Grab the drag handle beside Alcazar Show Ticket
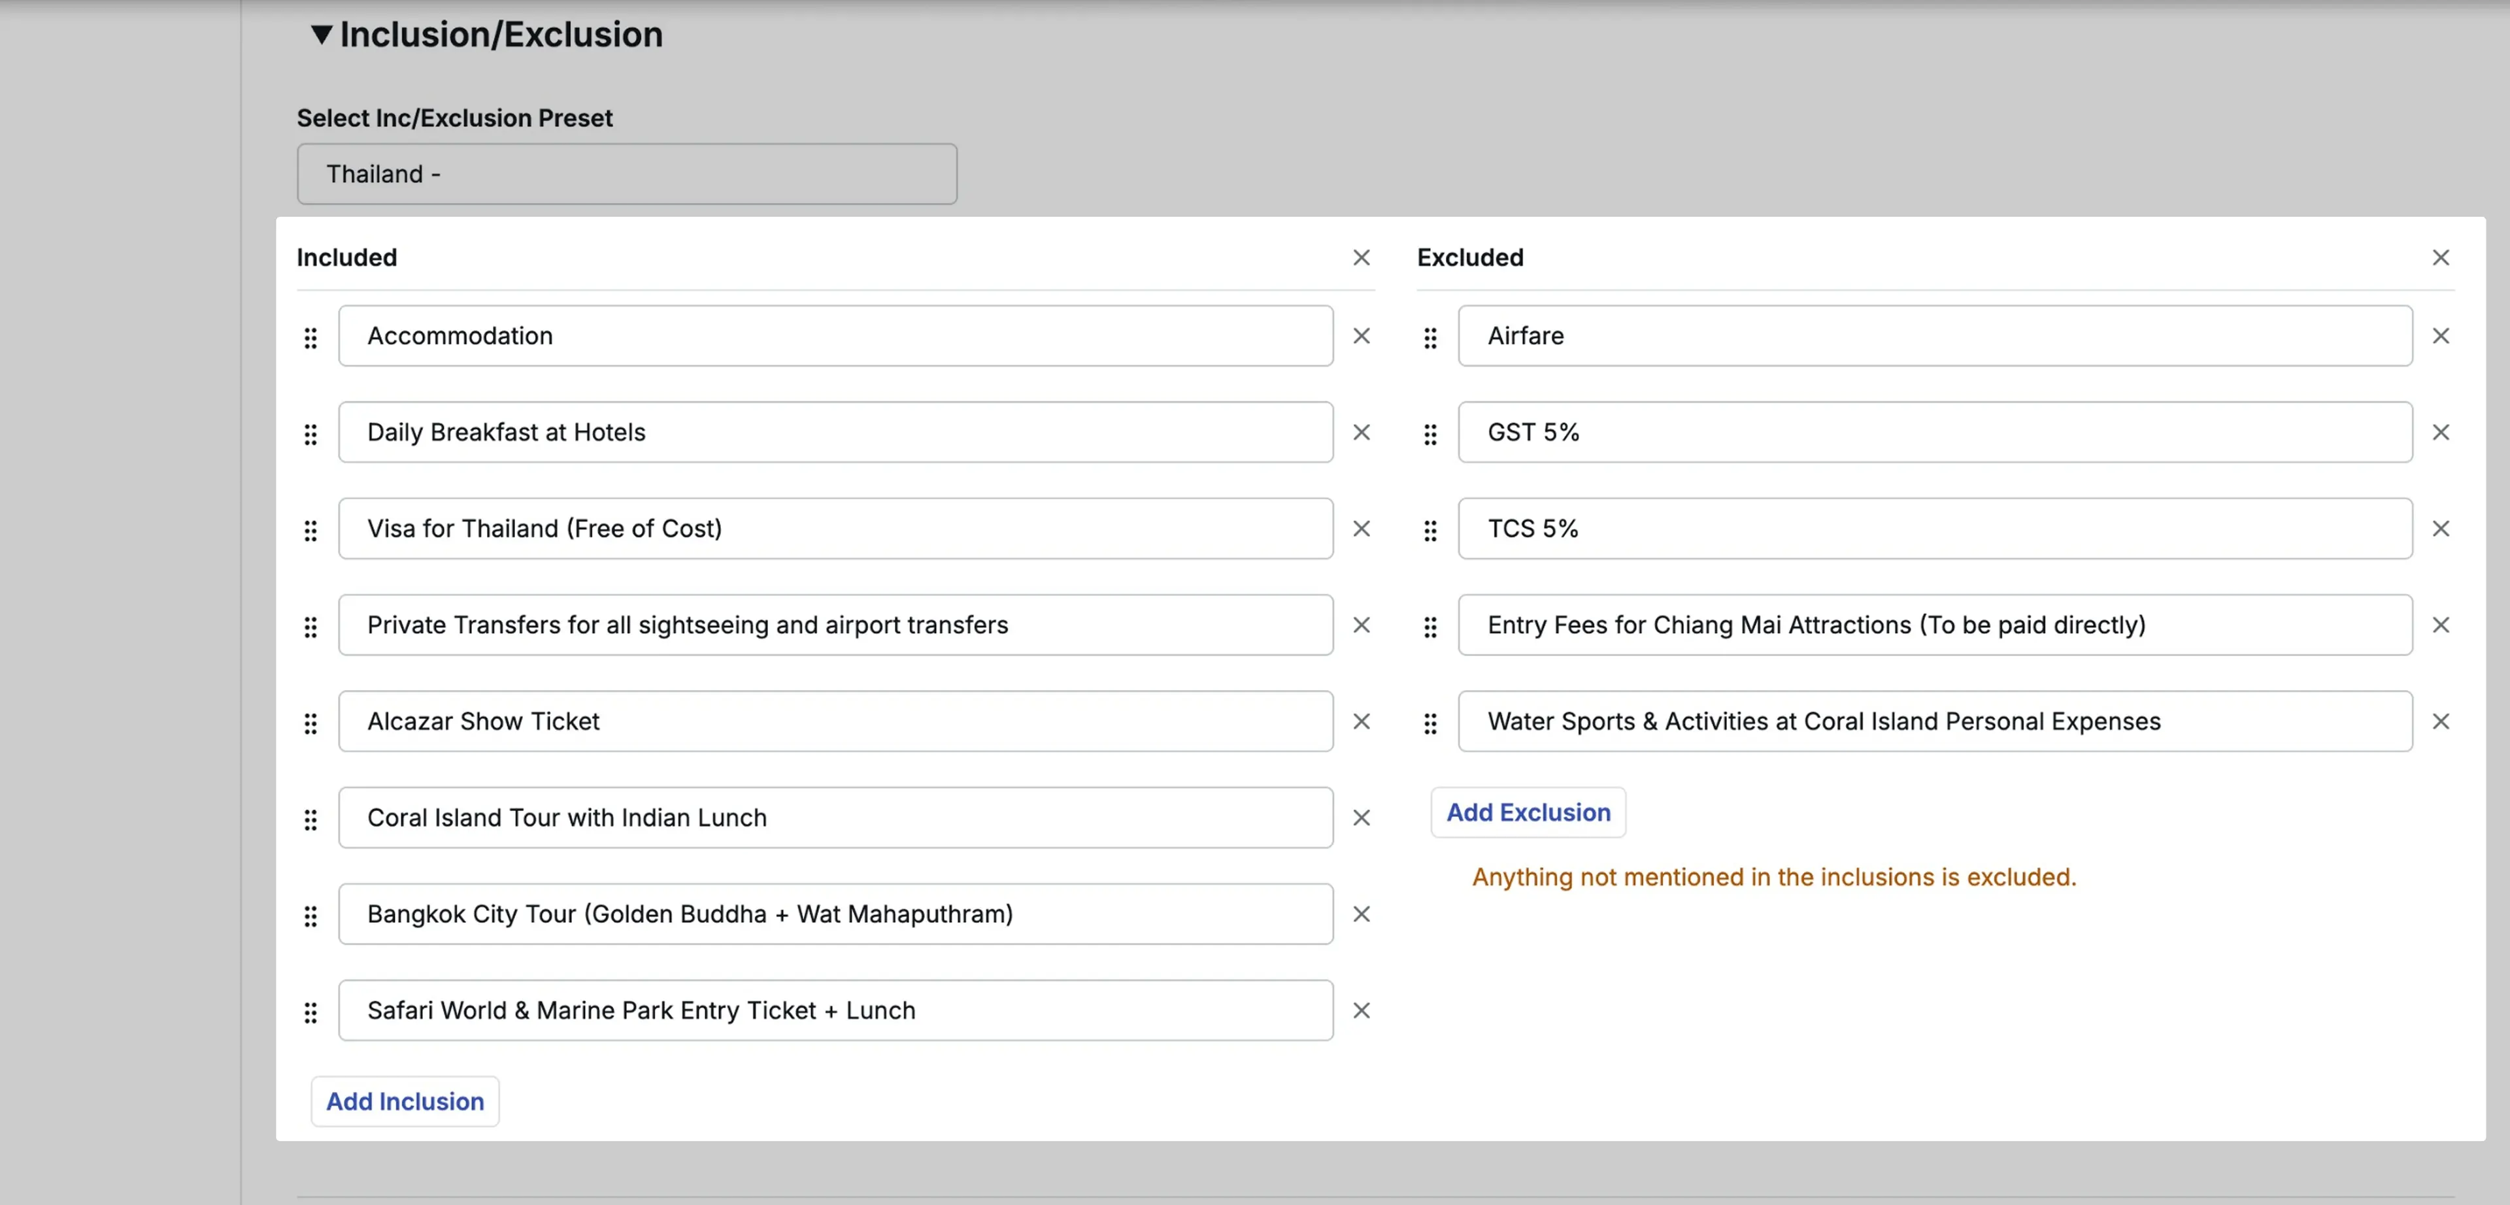 tap(310, 723)
